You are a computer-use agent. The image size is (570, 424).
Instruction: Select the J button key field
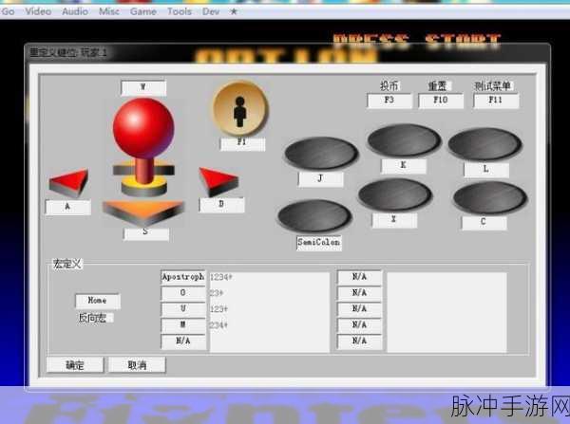pos(320,178)
